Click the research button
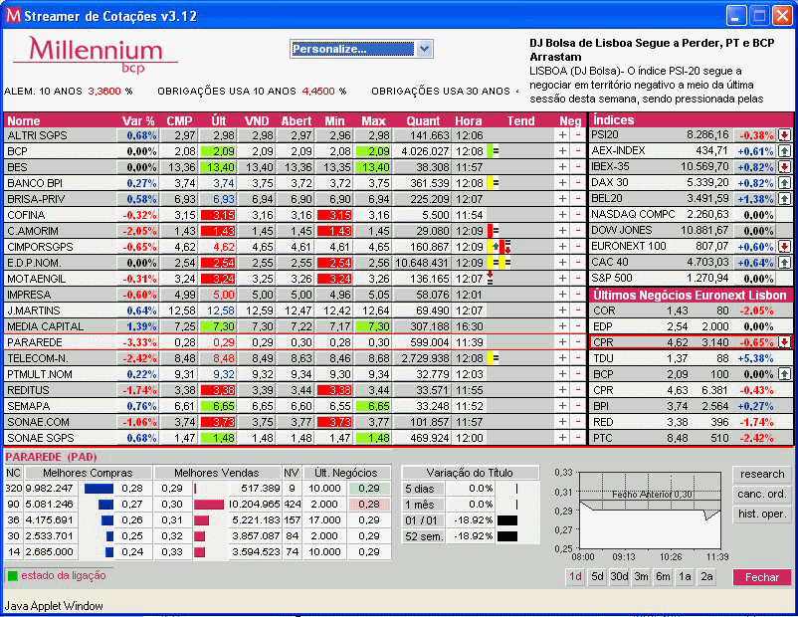The image size is (798, 617). coord(762,474)
